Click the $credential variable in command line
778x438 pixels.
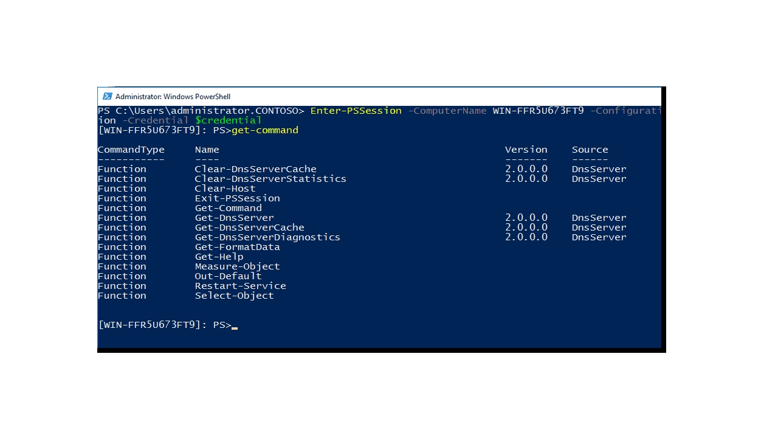(228, 120)
